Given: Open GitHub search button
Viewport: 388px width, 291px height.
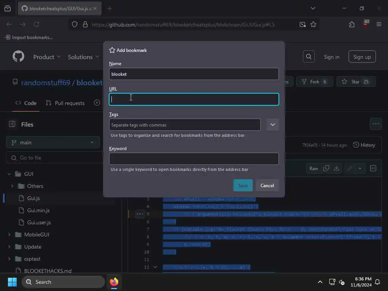Looking at the screenshot, I should pyautogui.click(x=308, y=57).
